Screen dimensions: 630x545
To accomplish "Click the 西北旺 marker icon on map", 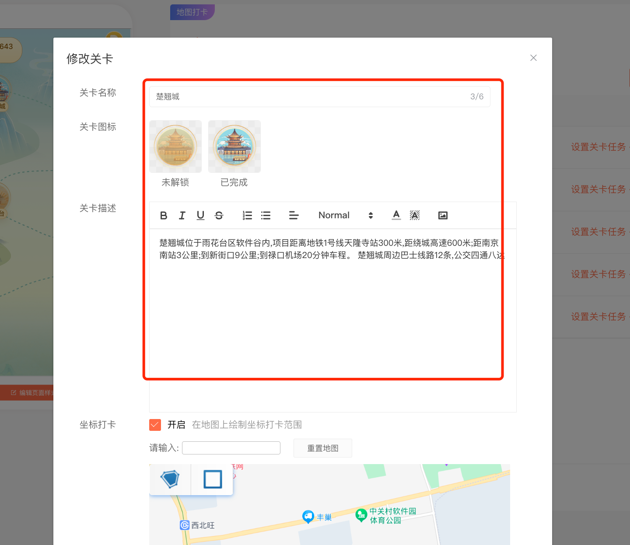I will click(185, 525).
